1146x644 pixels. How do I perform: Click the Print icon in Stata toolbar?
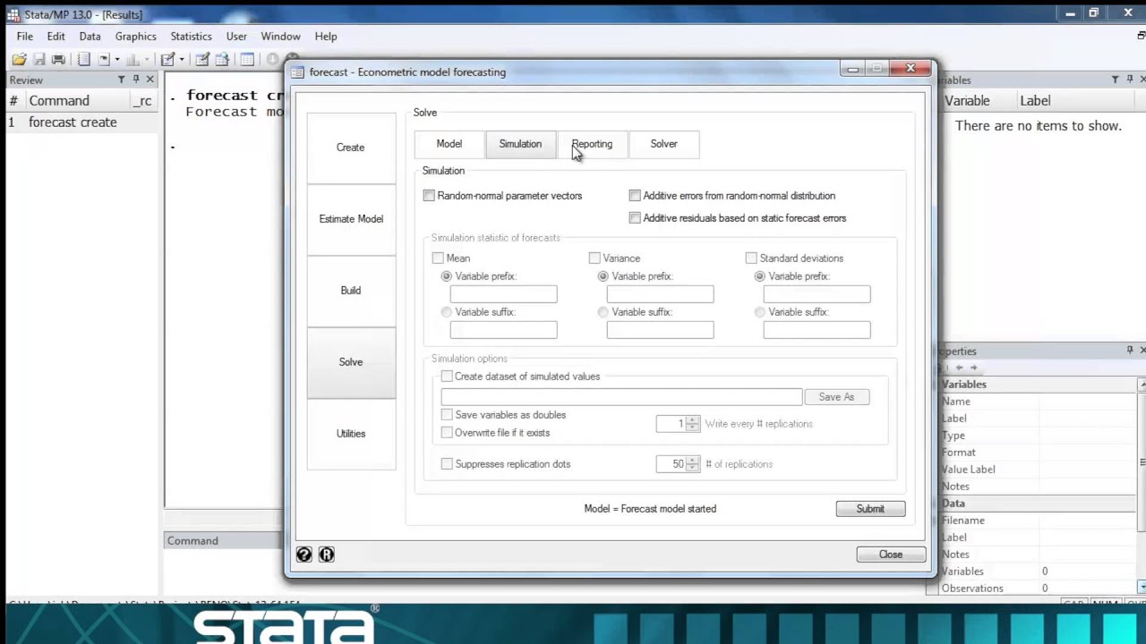[58, 59]
